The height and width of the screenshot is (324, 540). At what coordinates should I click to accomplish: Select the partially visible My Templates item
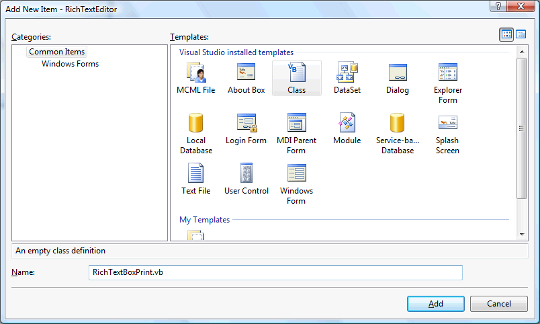pos(195,235)
